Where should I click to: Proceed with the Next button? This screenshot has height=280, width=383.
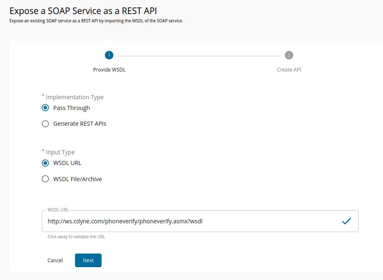point(88,260)
